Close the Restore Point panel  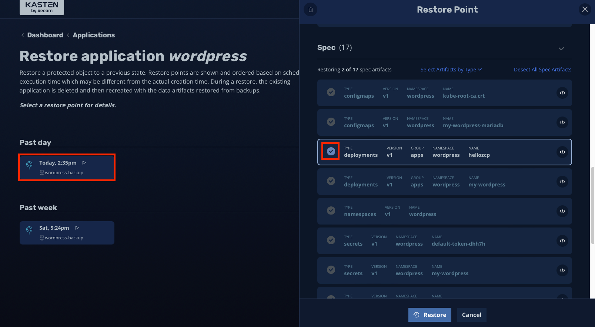coord(585,9)
